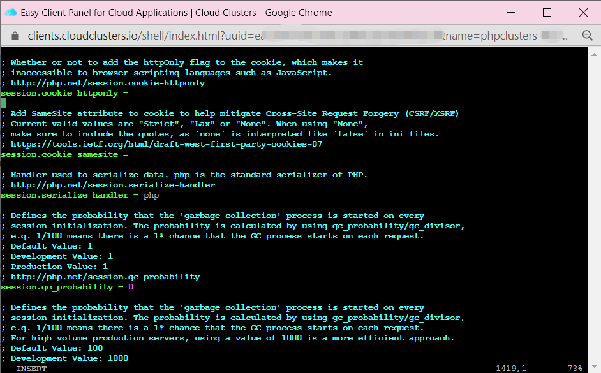Click the 1419,1 cursor position indicator

click(512, 368)
